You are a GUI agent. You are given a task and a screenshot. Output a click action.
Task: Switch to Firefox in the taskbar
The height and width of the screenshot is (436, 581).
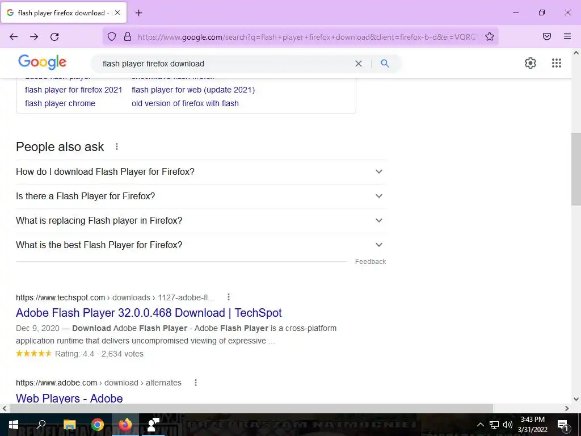pyautogui.click(x=125, y=425)
